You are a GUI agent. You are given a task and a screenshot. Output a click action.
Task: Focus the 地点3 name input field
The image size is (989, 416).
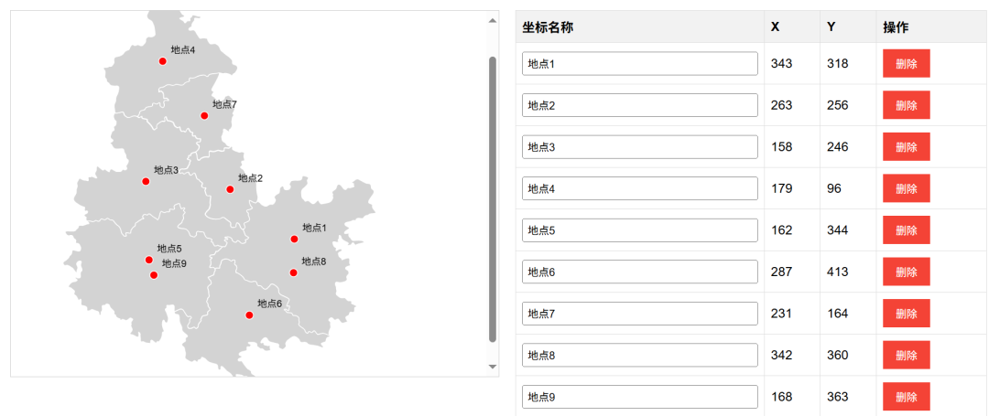pyautogui.click(x=640, y=146)
